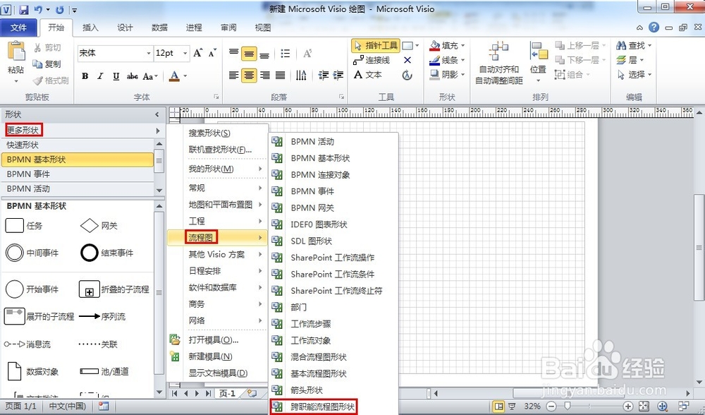Screen dimensions: 705x415
Task: Select the Pointer Tool 指针工具
Action: click(x=376, y=45)
